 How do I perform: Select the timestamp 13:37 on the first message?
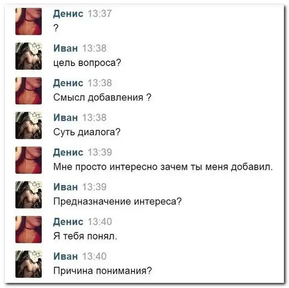(x=100, y=14)
